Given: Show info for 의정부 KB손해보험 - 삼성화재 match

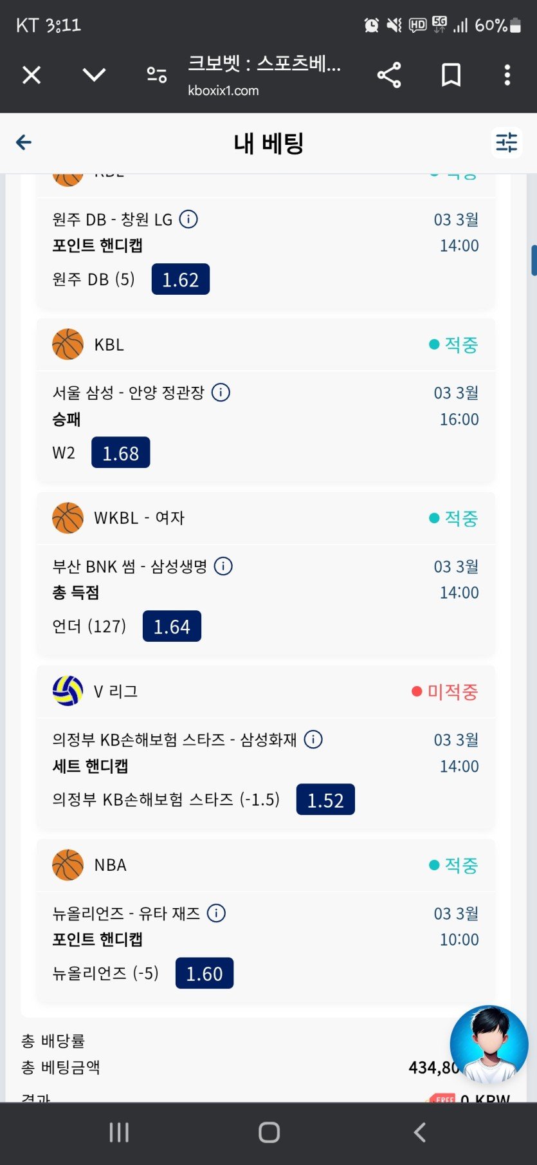Looking at the screenshot, I should 313,740.
